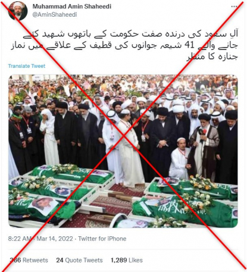This screenshot has width=247, height=272.
Task: Select the Urdu tweet text body
Action: [124, 46]
